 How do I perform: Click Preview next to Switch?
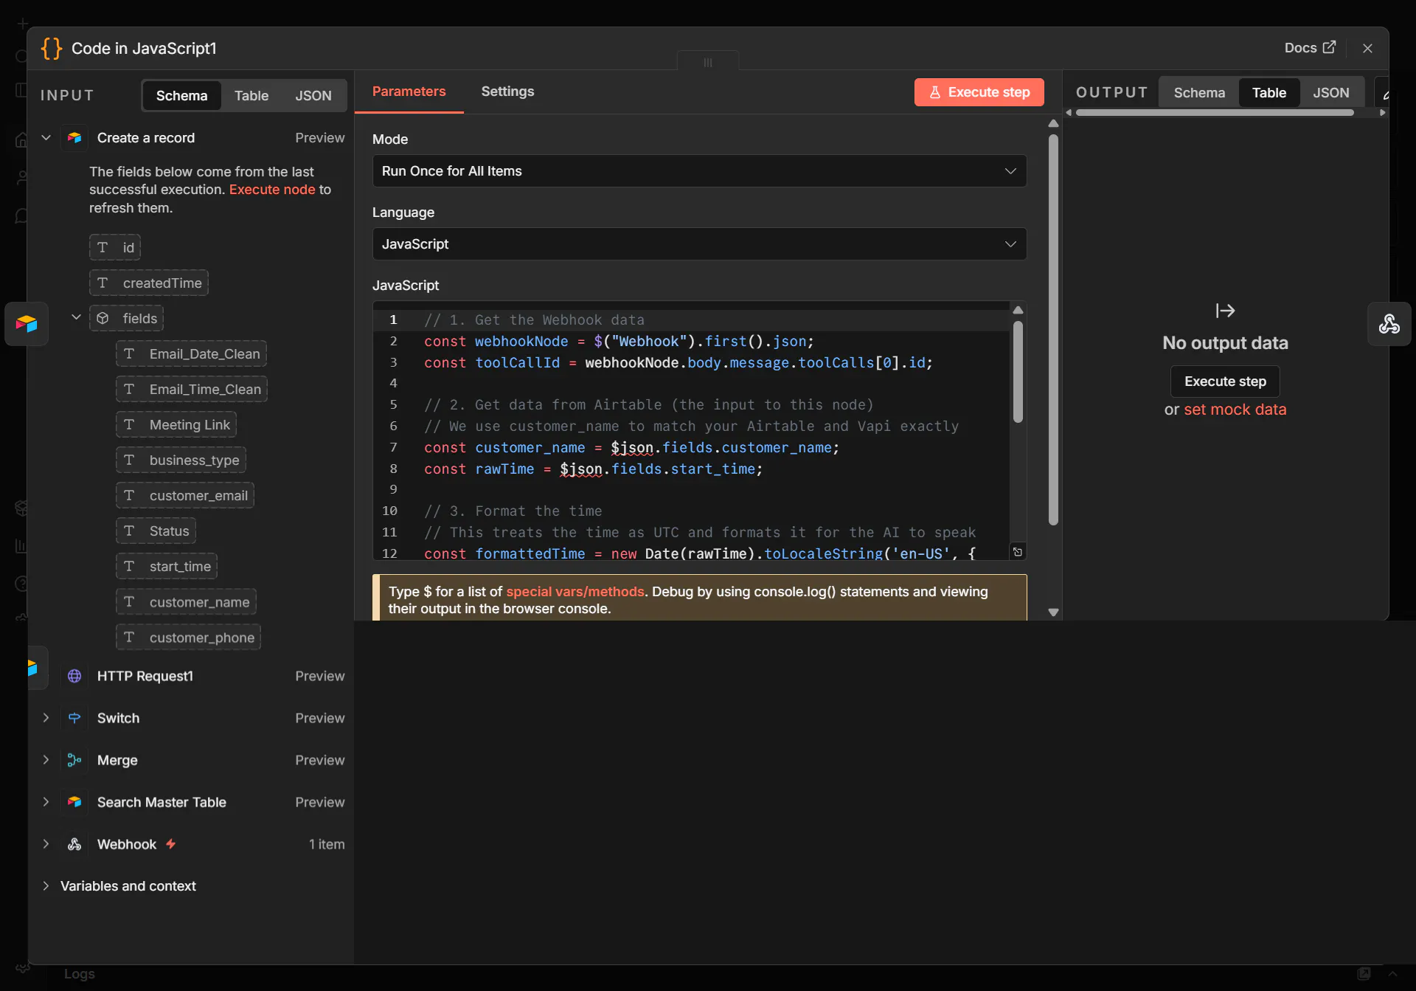coord(319,718)
